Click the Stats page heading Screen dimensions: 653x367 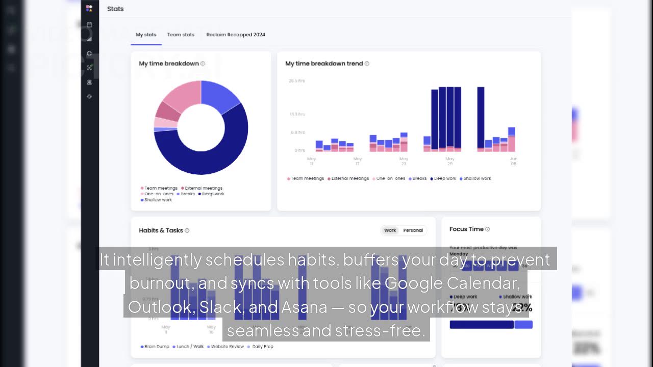(x=115, y=9)
